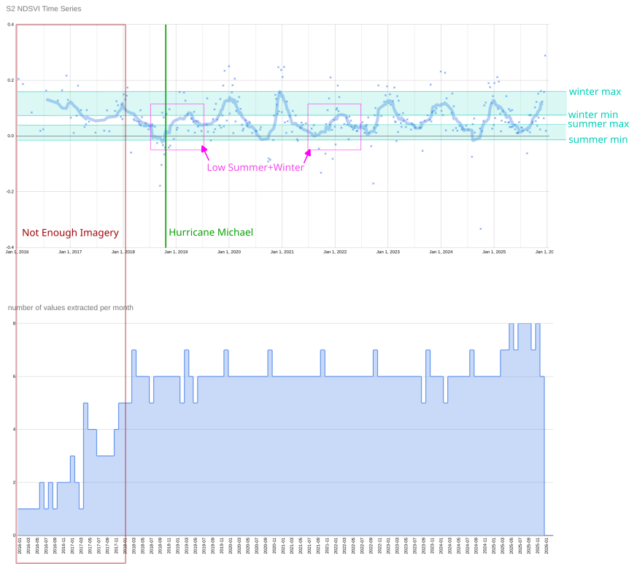Click the 'Jan 1, 2017' x-axis tick label
629x564 pixels.
70,252
